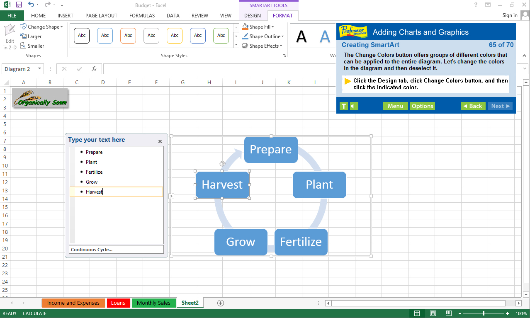
Task: Toggle tutorial text captions with the T button
Action: point(343,106)
